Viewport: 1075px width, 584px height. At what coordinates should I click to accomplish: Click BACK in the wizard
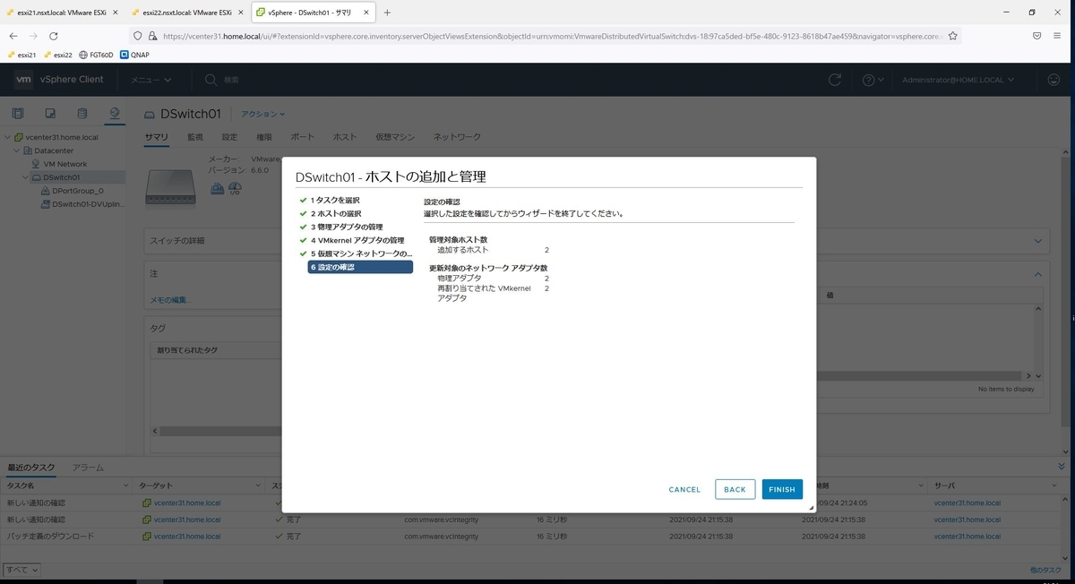tap(735, 489)
